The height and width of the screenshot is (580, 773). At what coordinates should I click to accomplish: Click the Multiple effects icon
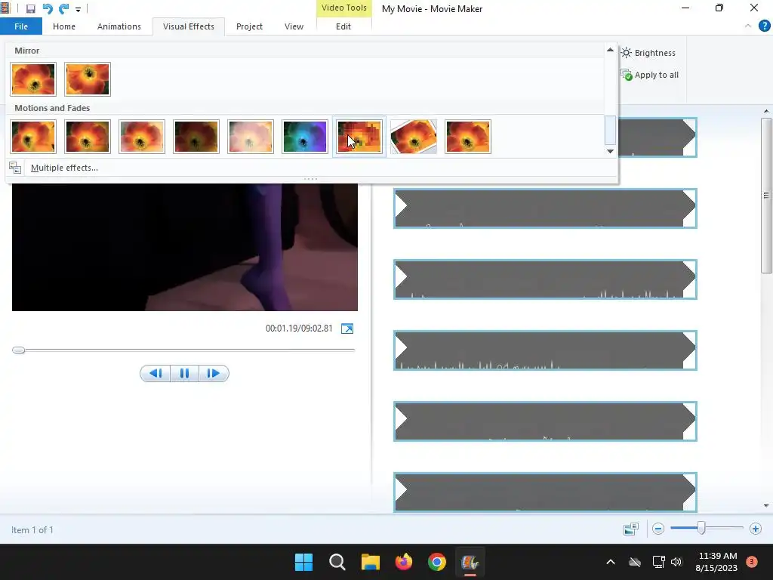click(15, 168)
